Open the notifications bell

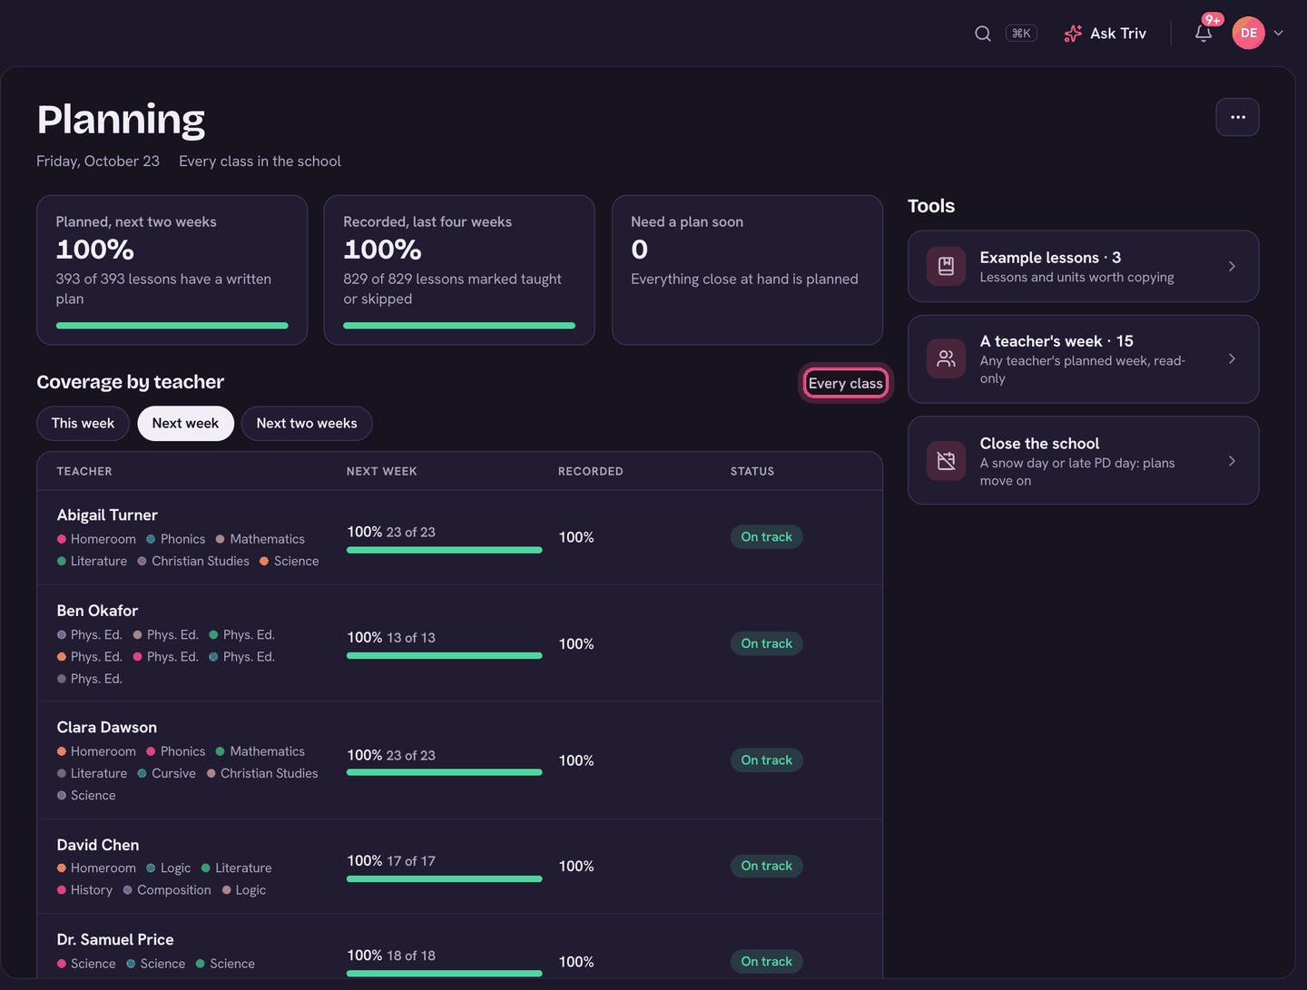(1204, 34)
